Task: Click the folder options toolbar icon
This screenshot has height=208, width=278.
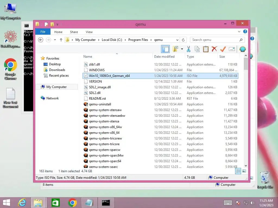Action: click(x=175, y=49)
